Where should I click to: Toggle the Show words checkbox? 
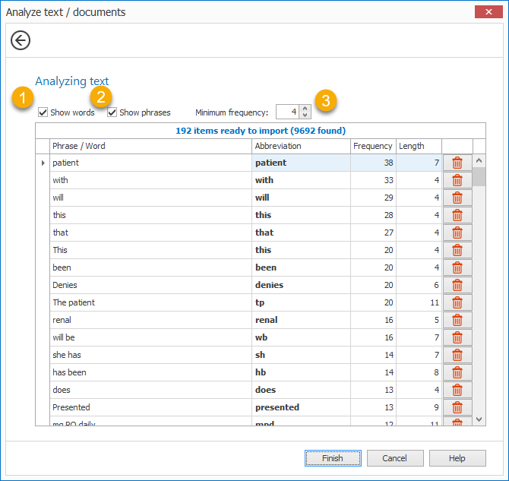coord(43,112)
